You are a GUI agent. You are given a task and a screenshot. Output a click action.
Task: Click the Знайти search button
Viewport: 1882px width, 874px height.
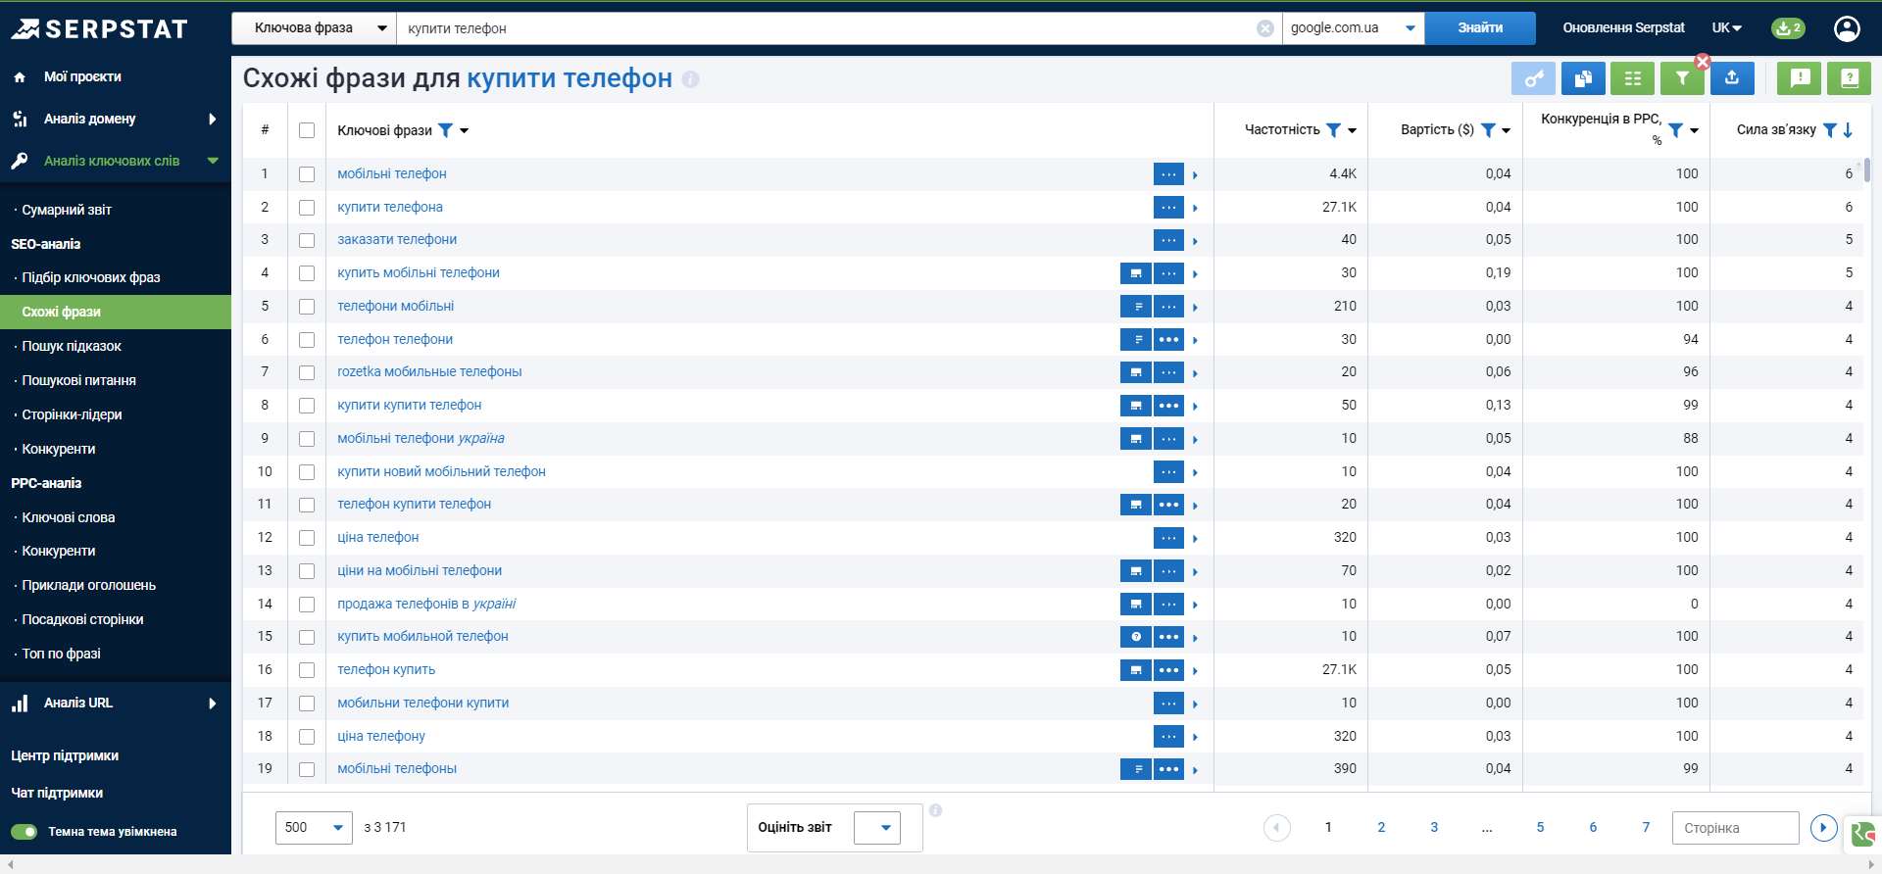[1480, 28]
